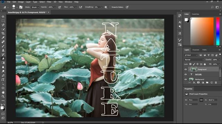Select the Vertical Type tool
Image resolution: width=222 pixels, height=124 pixels.
click(x=3, y=80)
